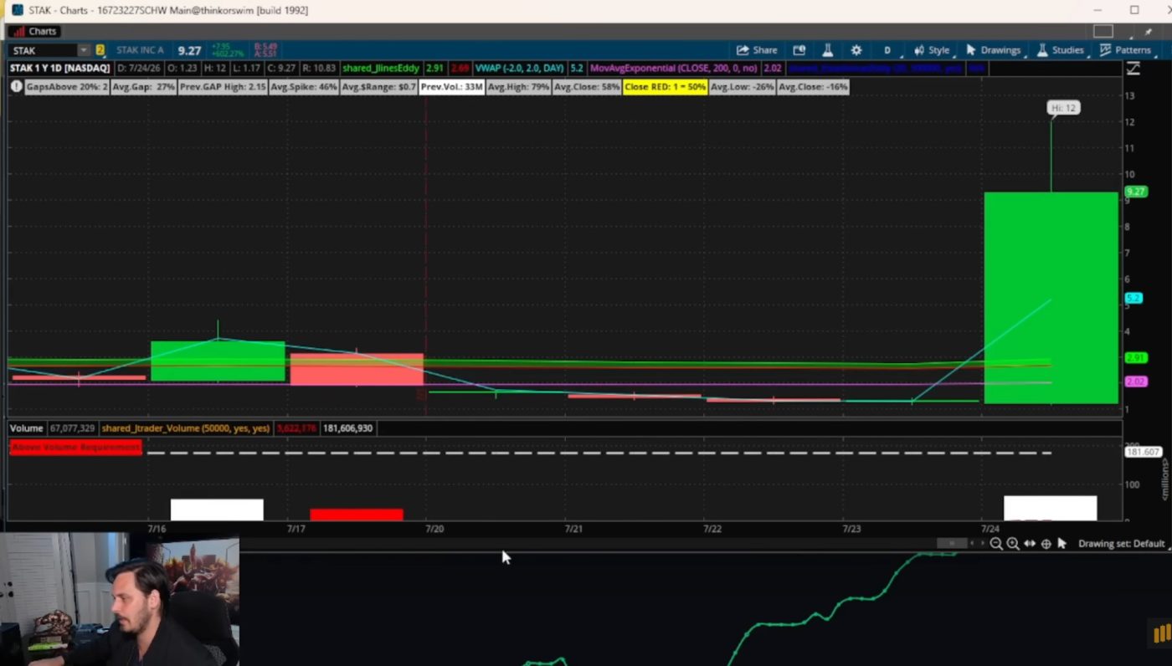The height and width of the screenshot is (666, 1172).
Task: Click the yellow 2 symbol link icon
Action: tap(100, 50)
